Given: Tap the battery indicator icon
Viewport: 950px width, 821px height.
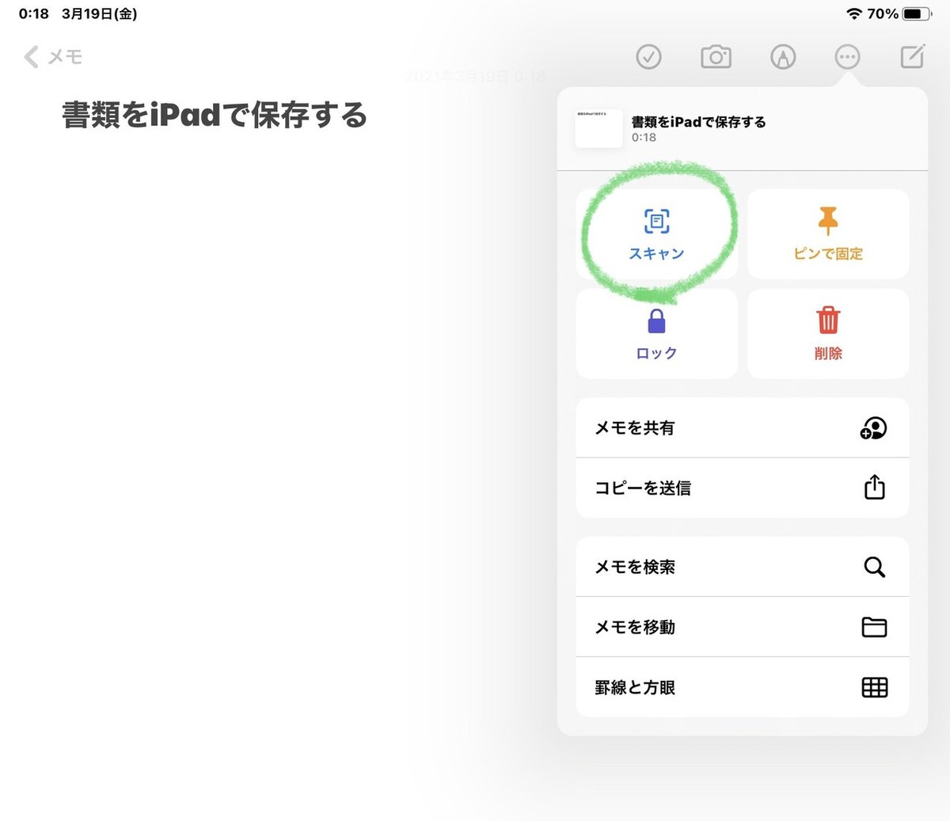Looking at the screenshot, I should point(918,14).
